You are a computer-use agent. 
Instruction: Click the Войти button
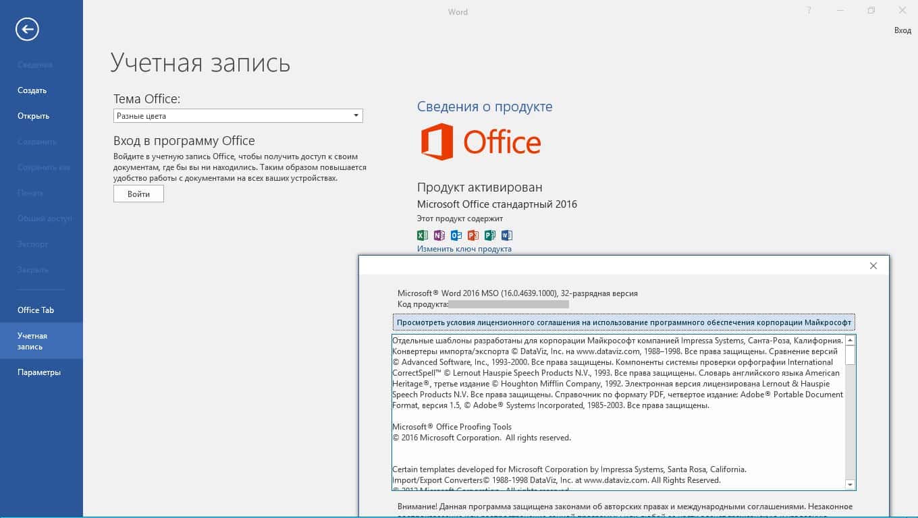tap(138, 194)
